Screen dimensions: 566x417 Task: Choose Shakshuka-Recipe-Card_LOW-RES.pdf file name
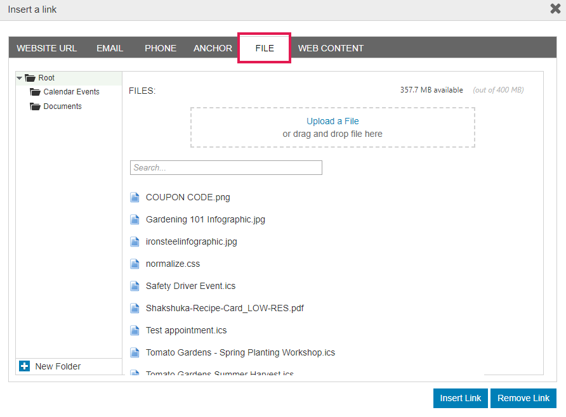tap(225, 308)
